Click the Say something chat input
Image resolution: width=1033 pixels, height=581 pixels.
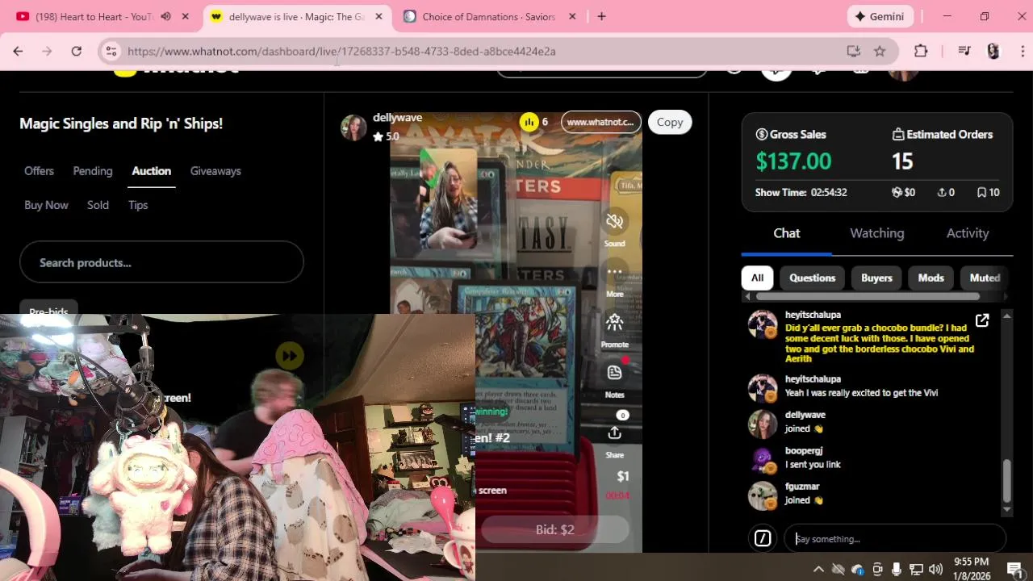coord(895,538)
